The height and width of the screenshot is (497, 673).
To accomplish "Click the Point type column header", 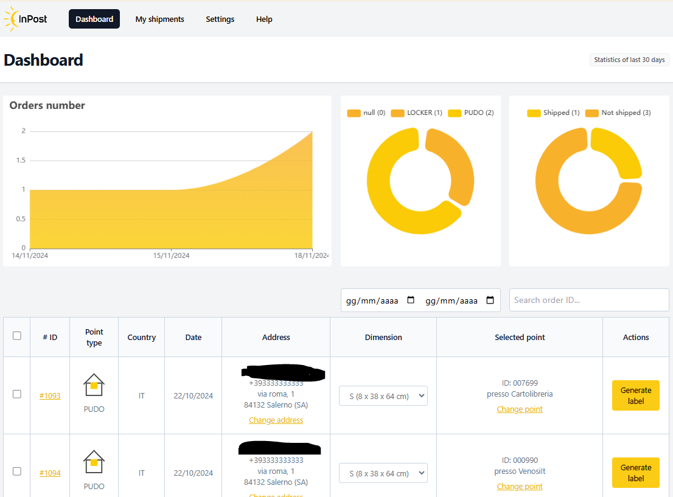I will 94,338.
